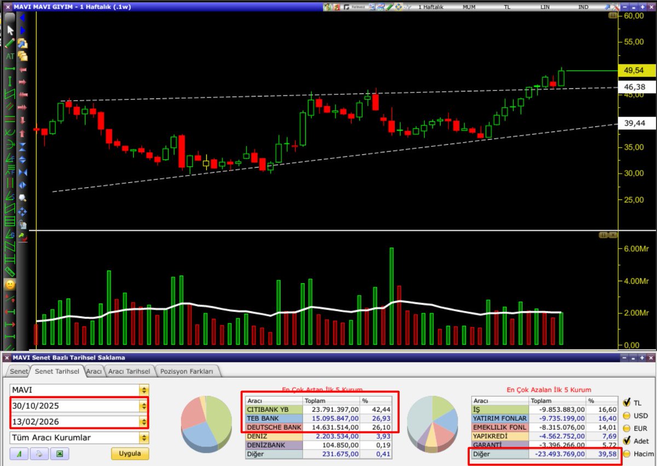Open the IND indicators selector
This screenshot has height=466, width=657.
pos(583,7)
